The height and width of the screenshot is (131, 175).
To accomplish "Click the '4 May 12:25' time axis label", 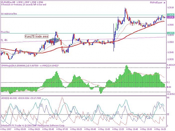I will point(118,129).
